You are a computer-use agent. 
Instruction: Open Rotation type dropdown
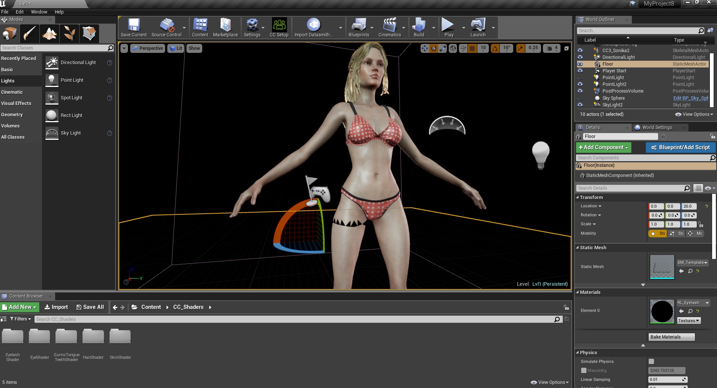pos(591,215)
